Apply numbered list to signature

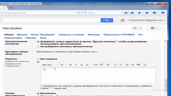click(x=116, y=65)
